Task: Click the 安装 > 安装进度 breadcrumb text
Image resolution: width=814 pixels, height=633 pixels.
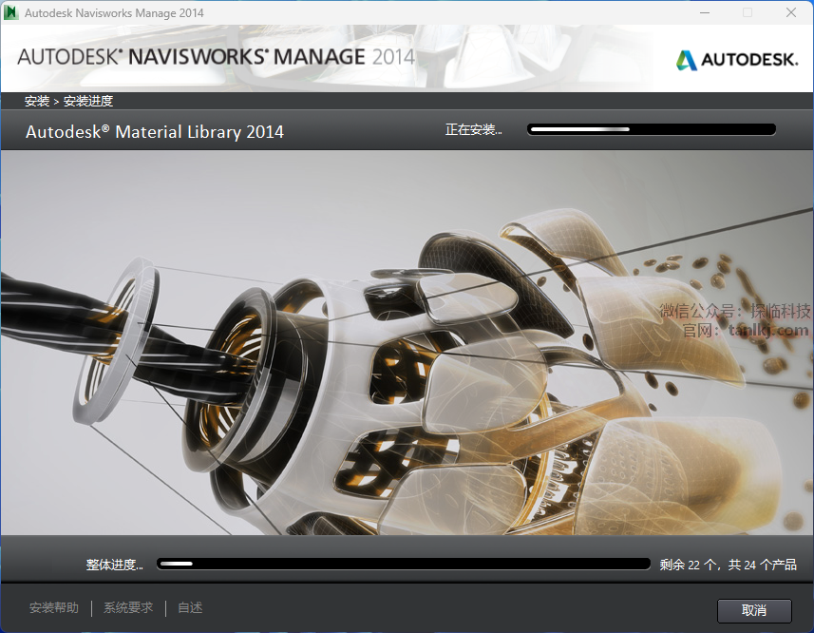Action: [x=68, y=101]
